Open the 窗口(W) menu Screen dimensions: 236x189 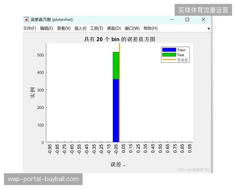(x=132, y=28)
